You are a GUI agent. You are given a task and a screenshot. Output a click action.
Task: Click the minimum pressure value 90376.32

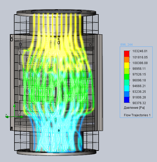[140, 103]
